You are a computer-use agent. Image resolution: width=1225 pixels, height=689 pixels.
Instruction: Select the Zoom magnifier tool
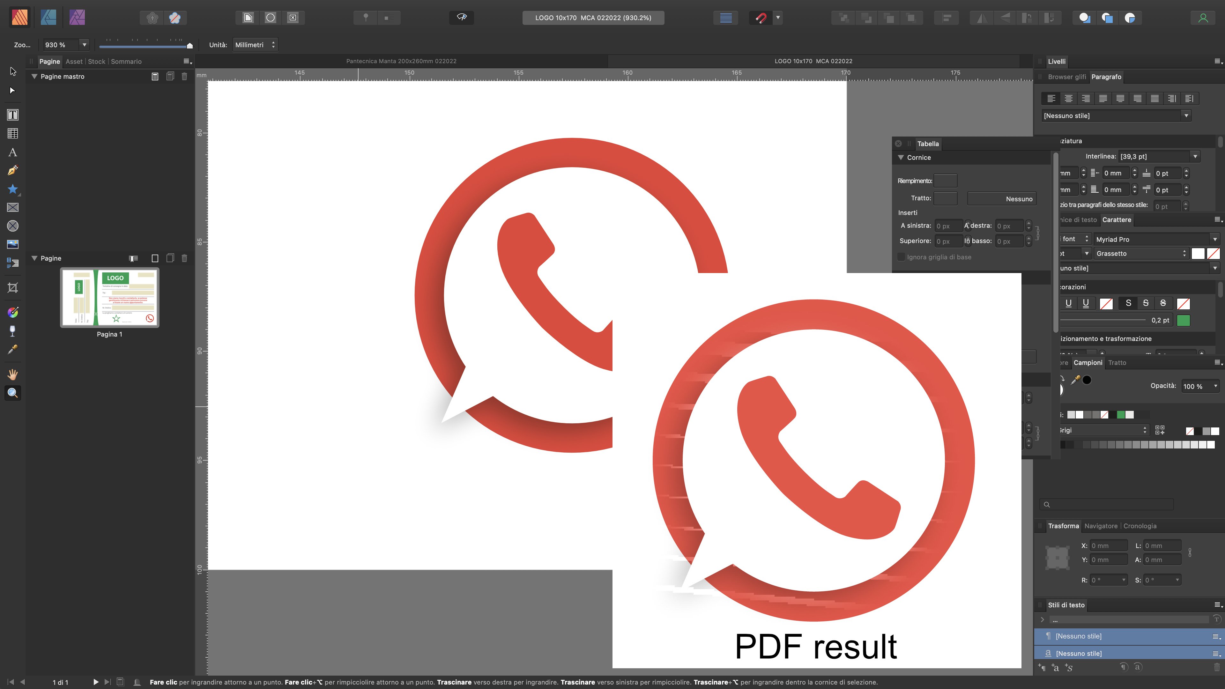click(13, 393)
